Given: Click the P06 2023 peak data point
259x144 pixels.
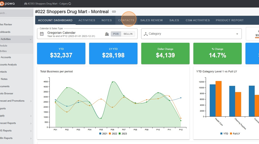Looking at the screenshot, I should point(113,82).
